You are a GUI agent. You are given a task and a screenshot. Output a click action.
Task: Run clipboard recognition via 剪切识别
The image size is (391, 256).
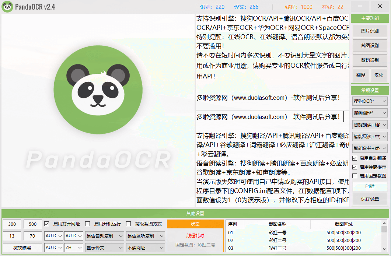370,60
